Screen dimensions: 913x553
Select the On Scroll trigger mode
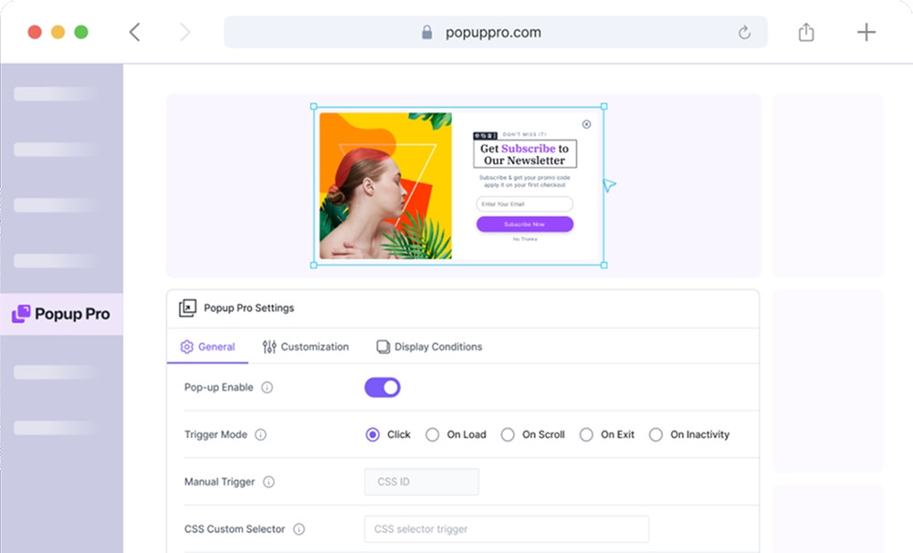(x=508, y=435)
